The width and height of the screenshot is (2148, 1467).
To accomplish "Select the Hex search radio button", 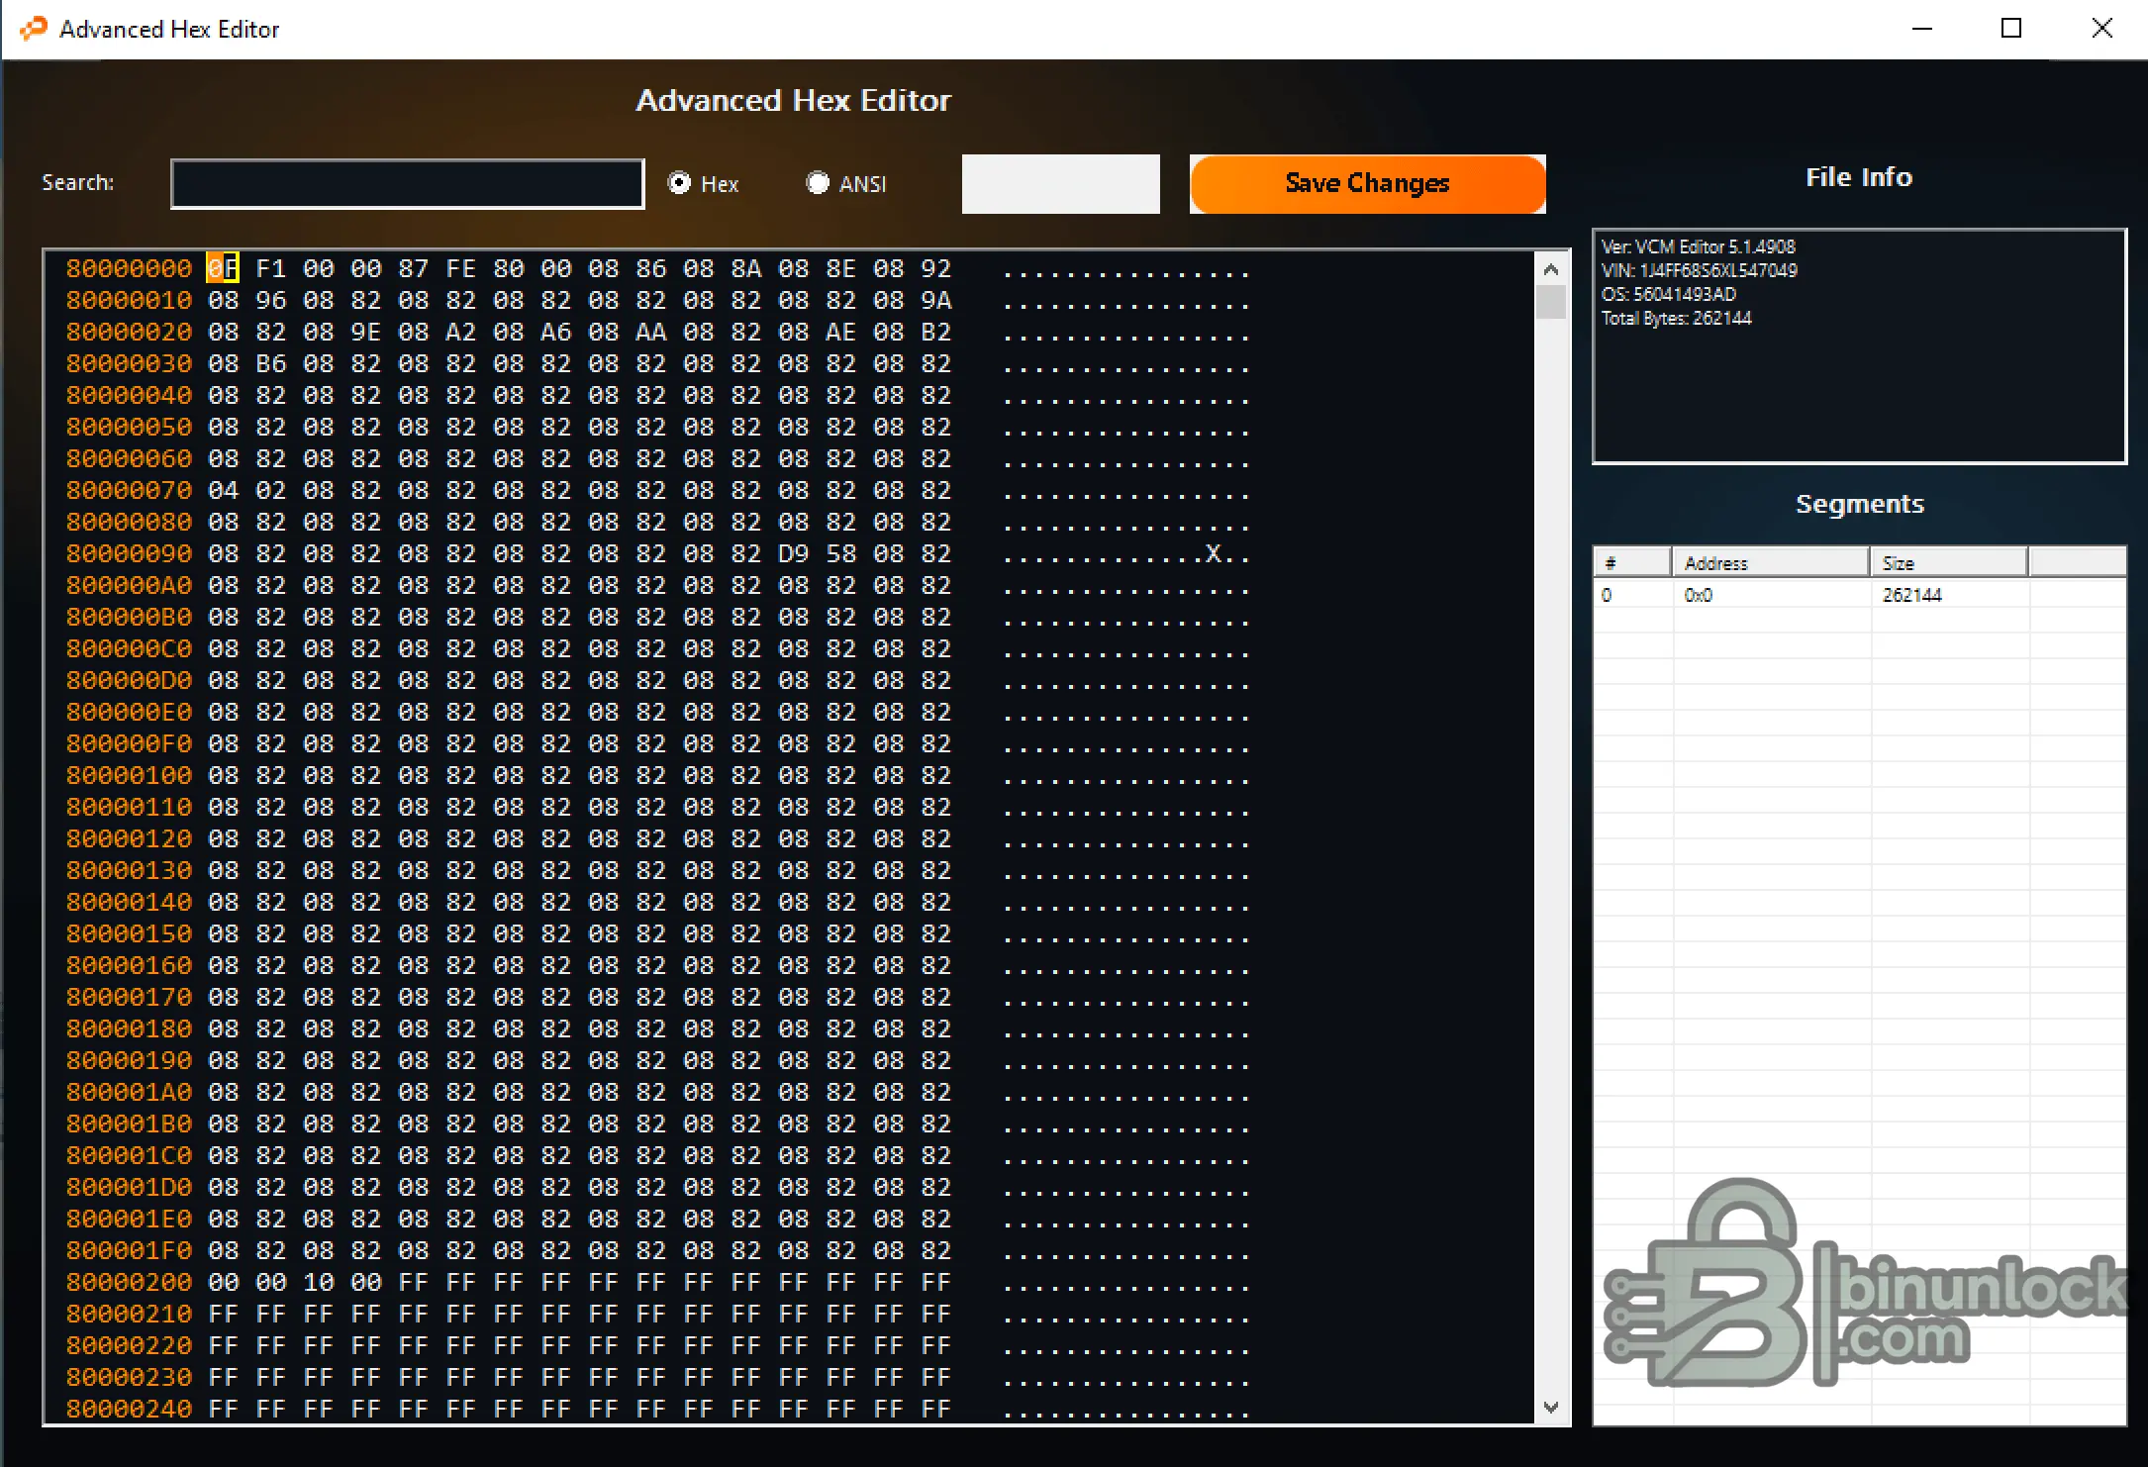I will pos(679,183).
